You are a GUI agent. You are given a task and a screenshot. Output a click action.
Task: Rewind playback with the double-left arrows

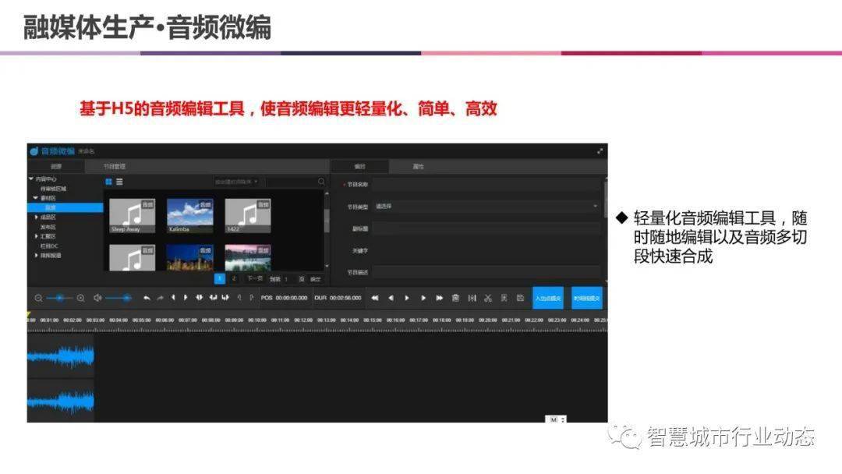(375, 298)
